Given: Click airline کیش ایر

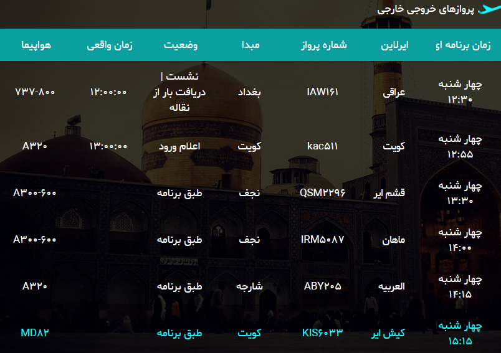Looking at the screenshot, I should (x=388, y=333).
